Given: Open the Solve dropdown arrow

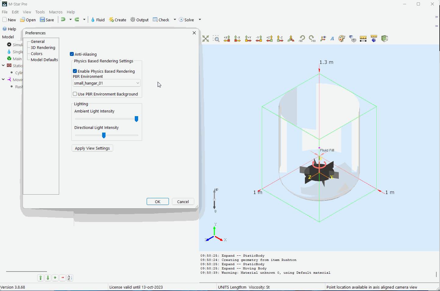Looking at the screenshot, I should [200, 19].
